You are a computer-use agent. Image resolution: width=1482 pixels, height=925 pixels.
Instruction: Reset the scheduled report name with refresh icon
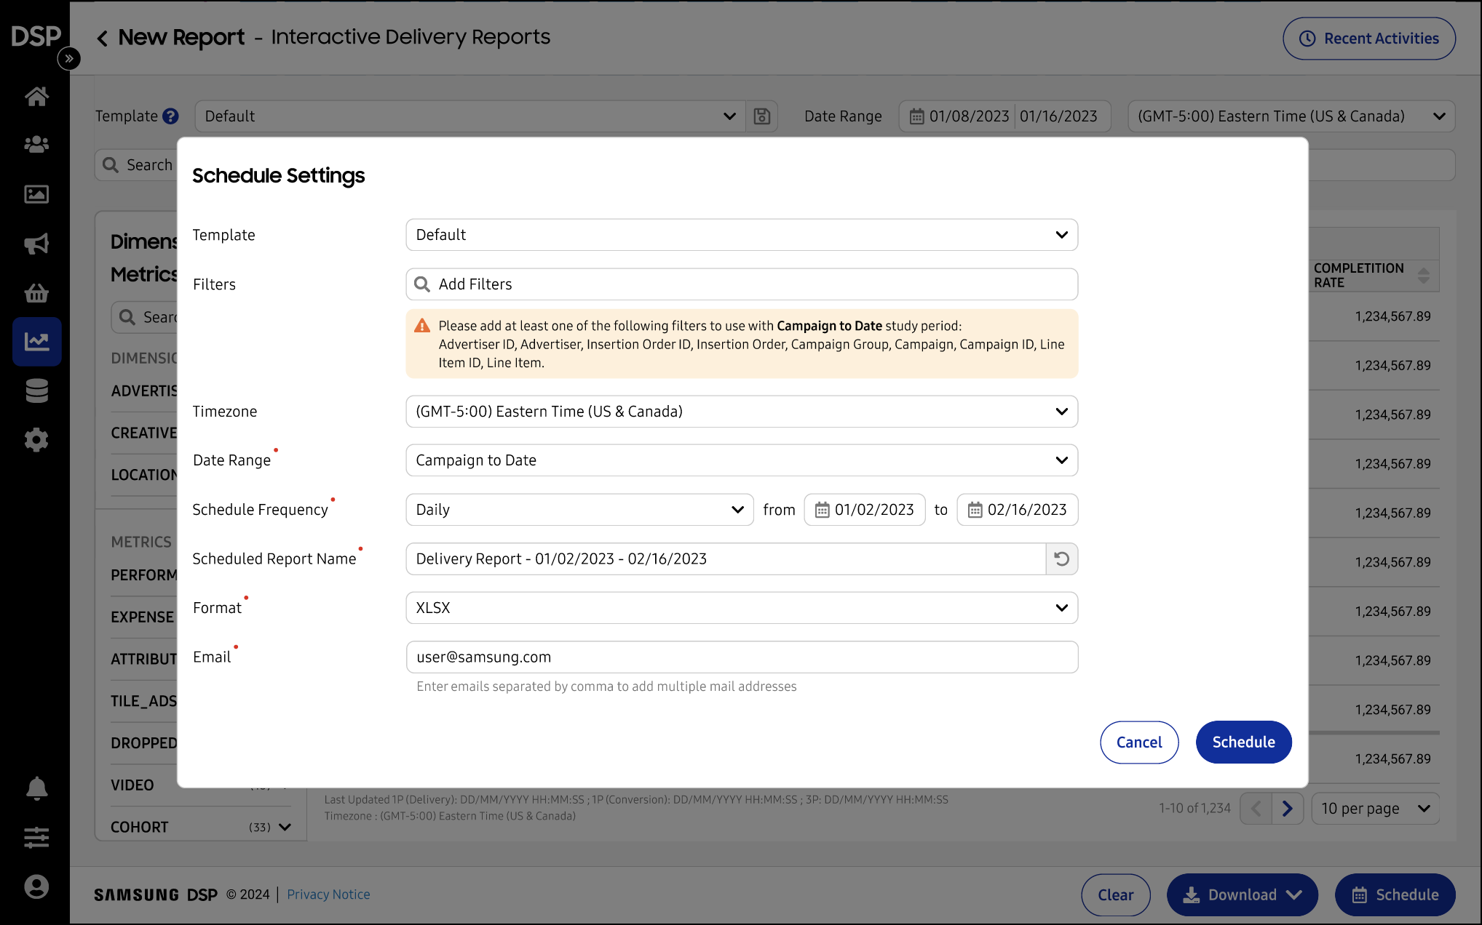[x=1062, y=558]
